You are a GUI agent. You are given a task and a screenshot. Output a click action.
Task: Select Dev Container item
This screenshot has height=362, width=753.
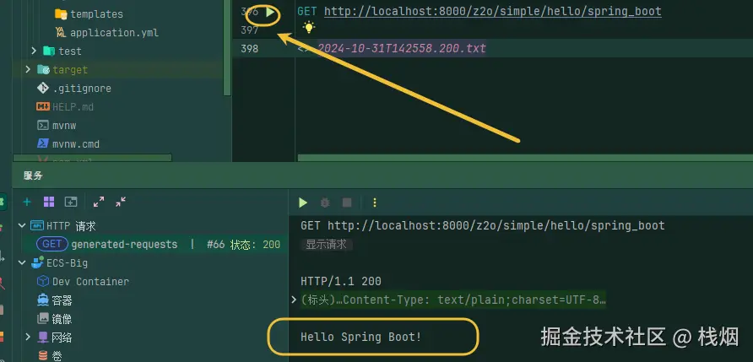90,281
